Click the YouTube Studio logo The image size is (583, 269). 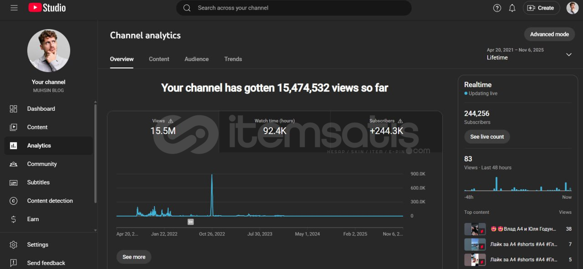pyautogui.click(x=47, y=8)
